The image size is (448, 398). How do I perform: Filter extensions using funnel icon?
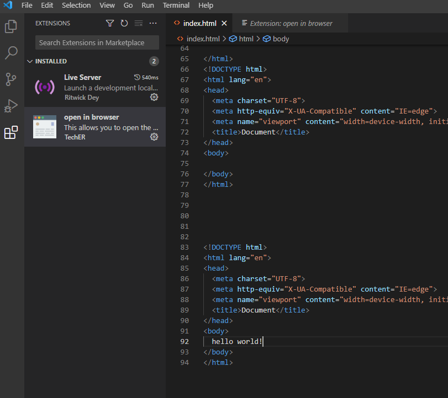[x=110, y=23]
